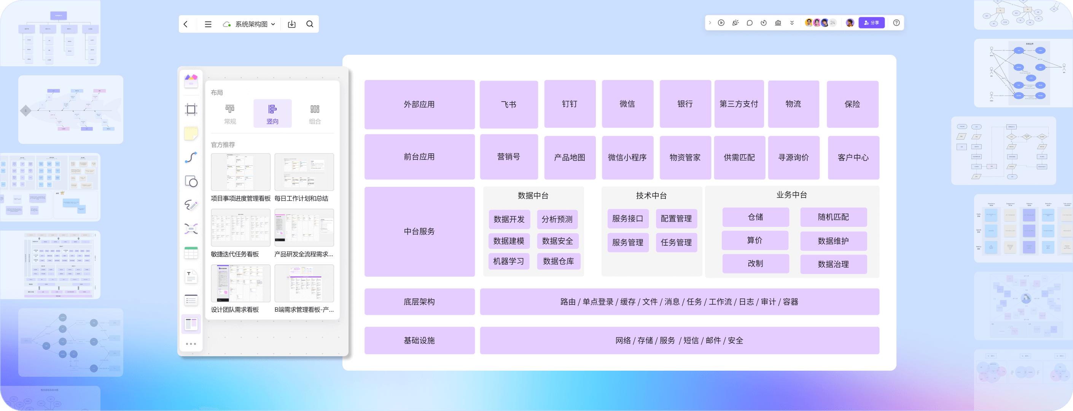Select the Connector line tool
The width and height of the screenshot is (1073, 411).
[191, 158]
